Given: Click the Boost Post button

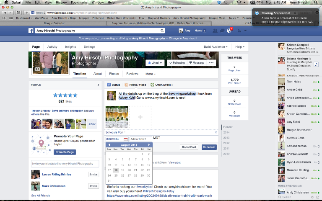Looking at the screenshot, I should coord(189,147).
